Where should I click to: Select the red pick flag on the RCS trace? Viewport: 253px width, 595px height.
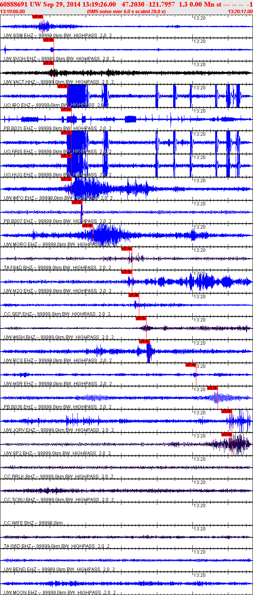click(x=144, y=342)
